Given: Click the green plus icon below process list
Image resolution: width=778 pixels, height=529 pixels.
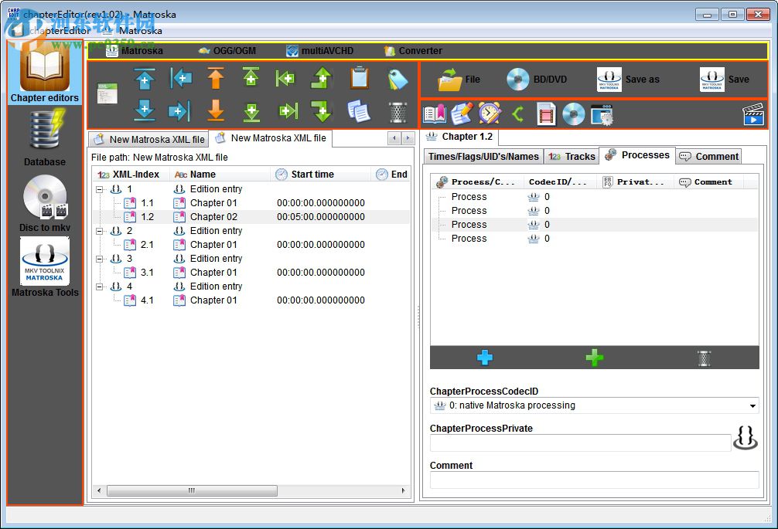Looking at the screenshot, I should pyautogui.click(x=595, y=358).
